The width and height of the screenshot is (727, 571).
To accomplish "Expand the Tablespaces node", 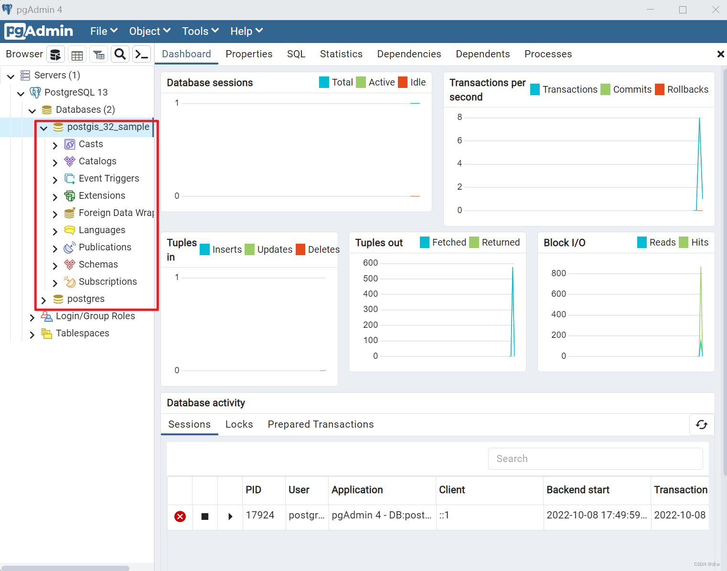I will pyautogui.click(x=32, y=334).
